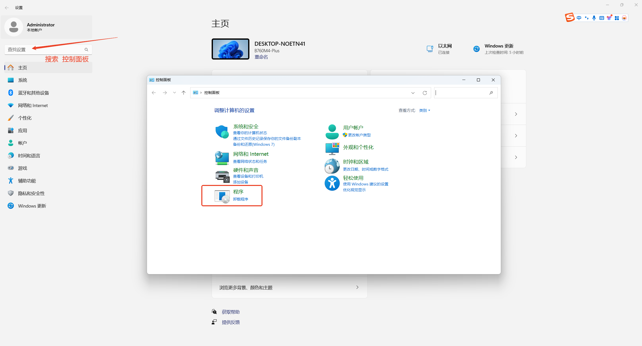
Task: Click the refresh icon in address bar
Action: coord(425,93)
